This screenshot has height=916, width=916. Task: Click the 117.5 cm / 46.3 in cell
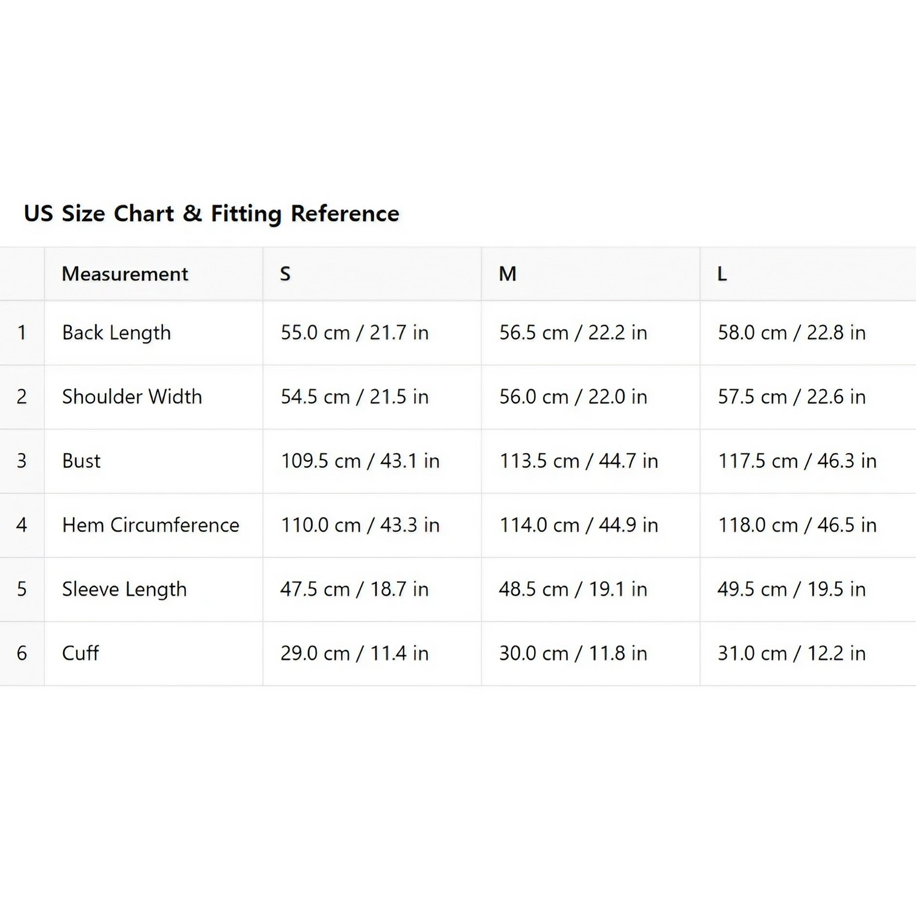tap(808, 461)
